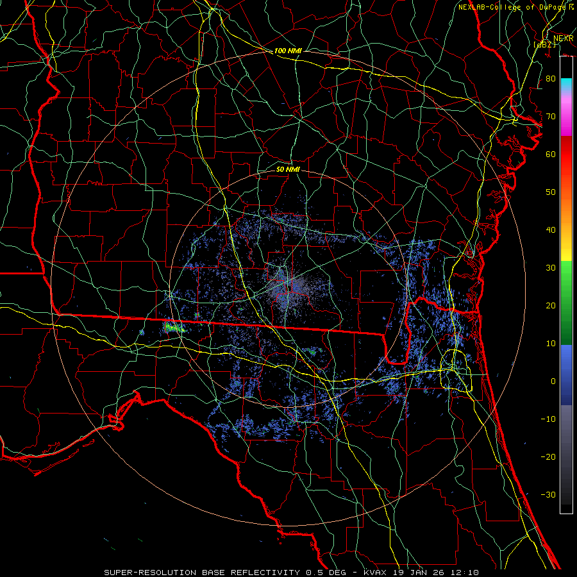Image resolution: width=577 pixels, height=577 pixels.
Task: Click the 60 value on the dBZ scale
Action: pyautogui.click(x=551, y=155)
